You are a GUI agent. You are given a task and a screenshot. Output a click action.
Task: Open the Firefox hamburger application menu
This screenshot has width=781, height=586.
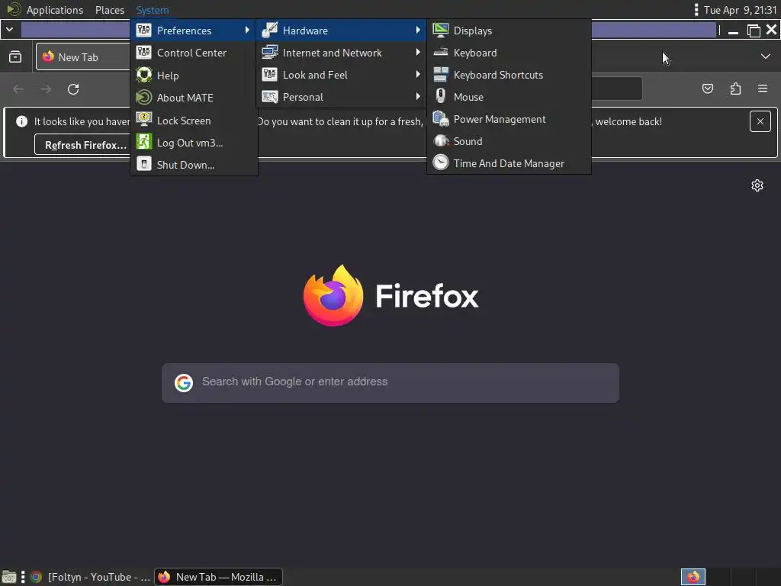763,89
